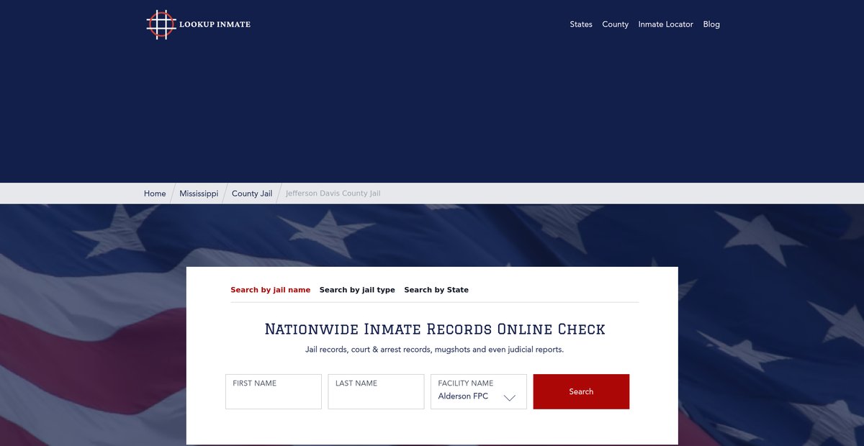Open County Jail breadcrumb link
The height and width of the screenshot is (446, 864).
pos(252,194)
